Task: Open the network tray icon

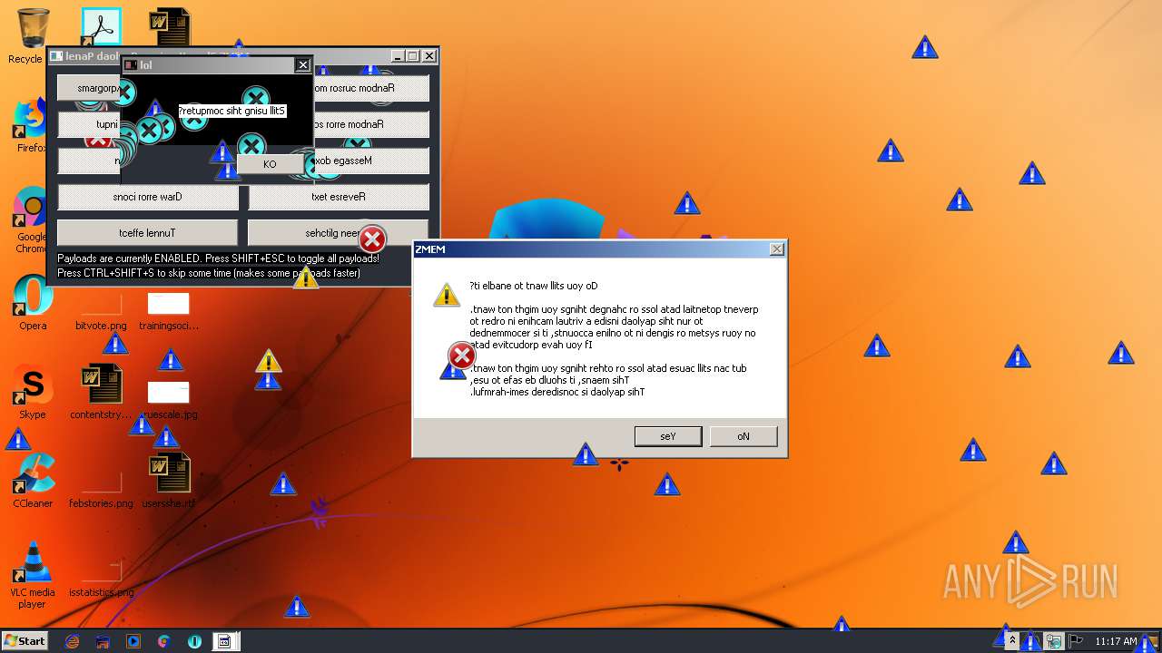Action: [x=1054, y=641]
